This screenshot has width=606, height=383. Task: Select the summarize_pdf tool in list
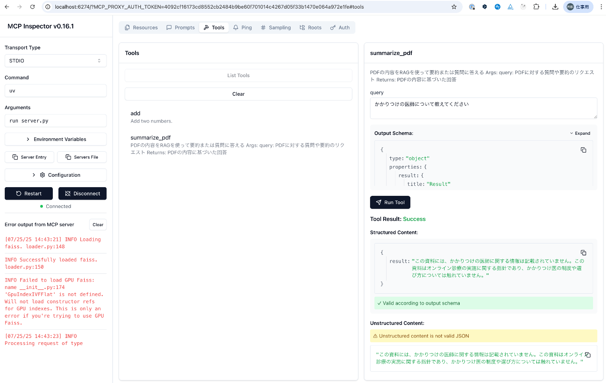click(239, 145)
